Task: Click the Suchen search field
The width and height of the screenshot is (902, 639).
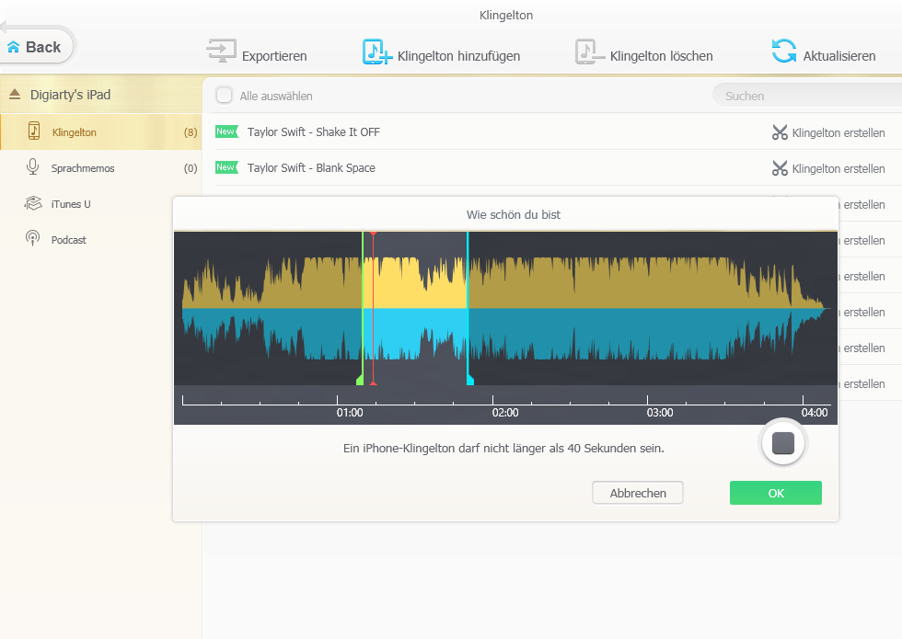Action: point(801,96)
